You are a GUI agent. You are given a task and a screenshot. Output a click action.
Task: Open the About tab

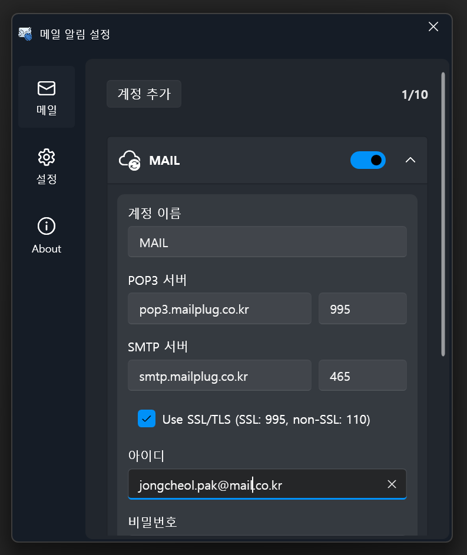coord(47,235)
